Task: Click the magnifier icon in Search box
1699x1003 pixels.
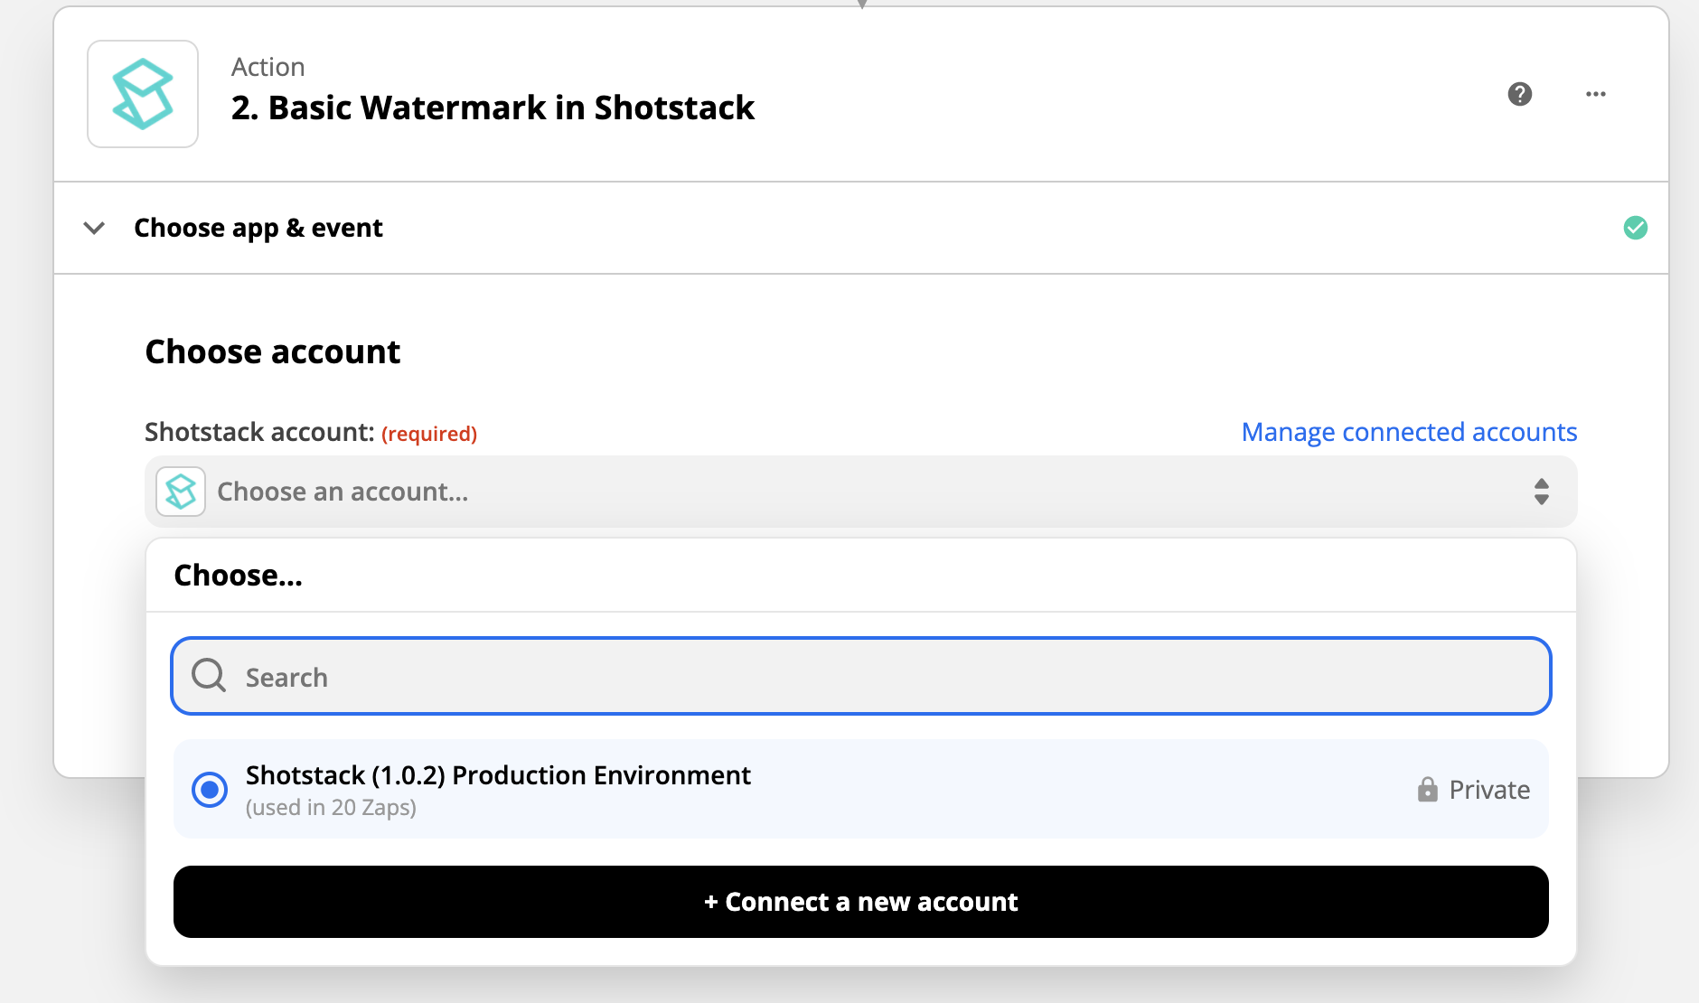Action: coord(209,675)
